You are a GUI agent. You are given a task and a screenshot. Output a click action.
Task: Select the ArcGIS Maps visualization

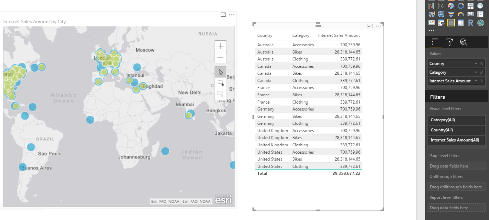(x=480, y=23)
